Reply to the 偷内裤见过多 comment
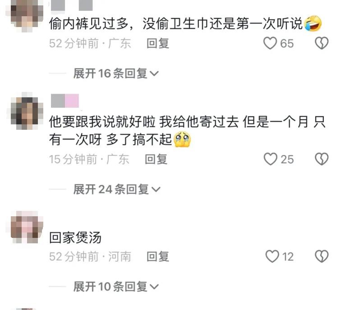 [158, 43]
